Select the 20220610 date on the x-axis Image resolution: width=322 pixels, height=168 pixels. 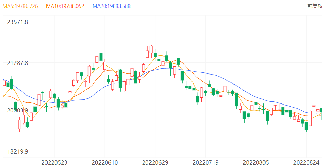[x=105, y=162]
